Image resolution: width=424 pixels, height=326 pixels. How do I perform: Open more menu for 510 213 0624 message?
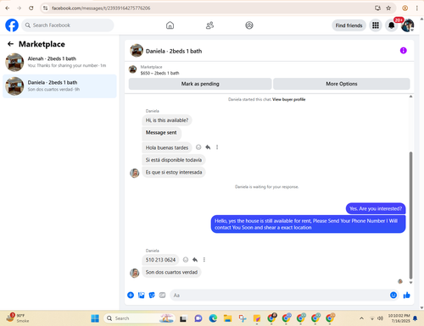pos(204,260)
